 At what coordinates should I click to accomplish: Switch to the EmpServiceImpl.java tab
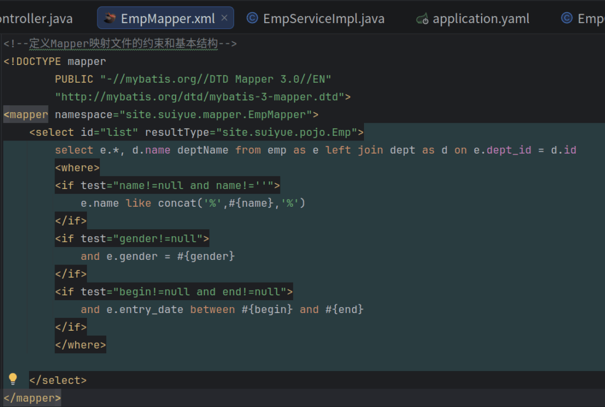click(x=323, y=19)
